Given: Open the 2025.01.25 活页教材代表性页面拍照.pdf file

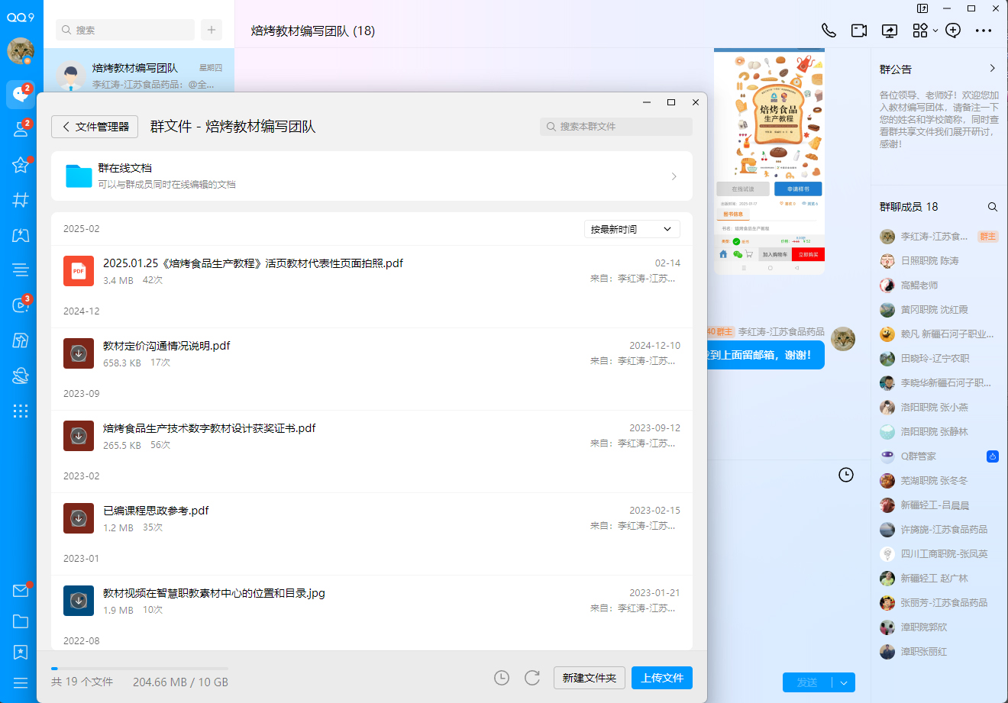Looking at the screenshot, I should 372,271.
